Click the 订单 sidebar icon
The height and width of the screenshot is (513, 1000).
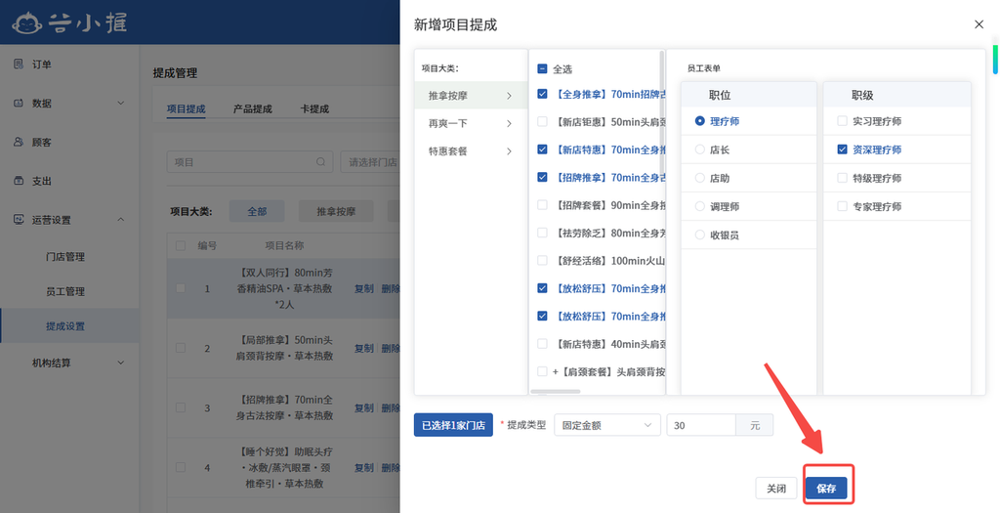point(19,64)
